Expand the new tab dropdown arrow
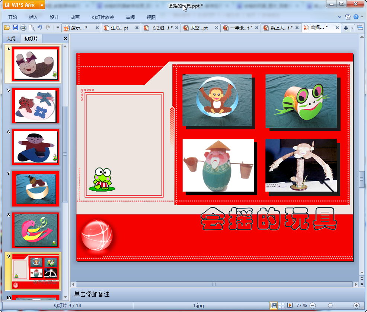This screenshot has height=312, width=367. click(352, 28)
